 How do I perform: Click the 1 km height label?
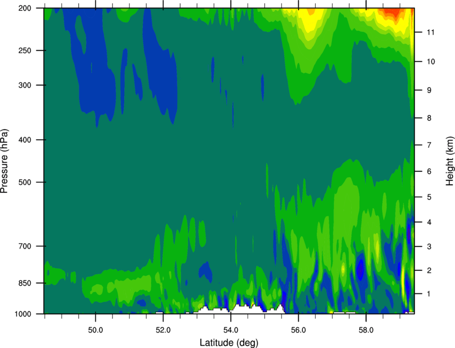(429, 294)
